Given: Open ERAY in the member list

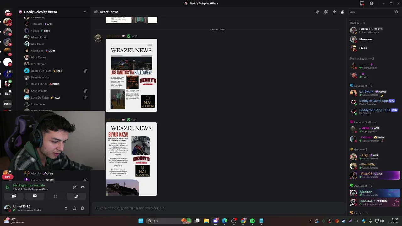Looking at the screenshot, I should tap(374, 48).
